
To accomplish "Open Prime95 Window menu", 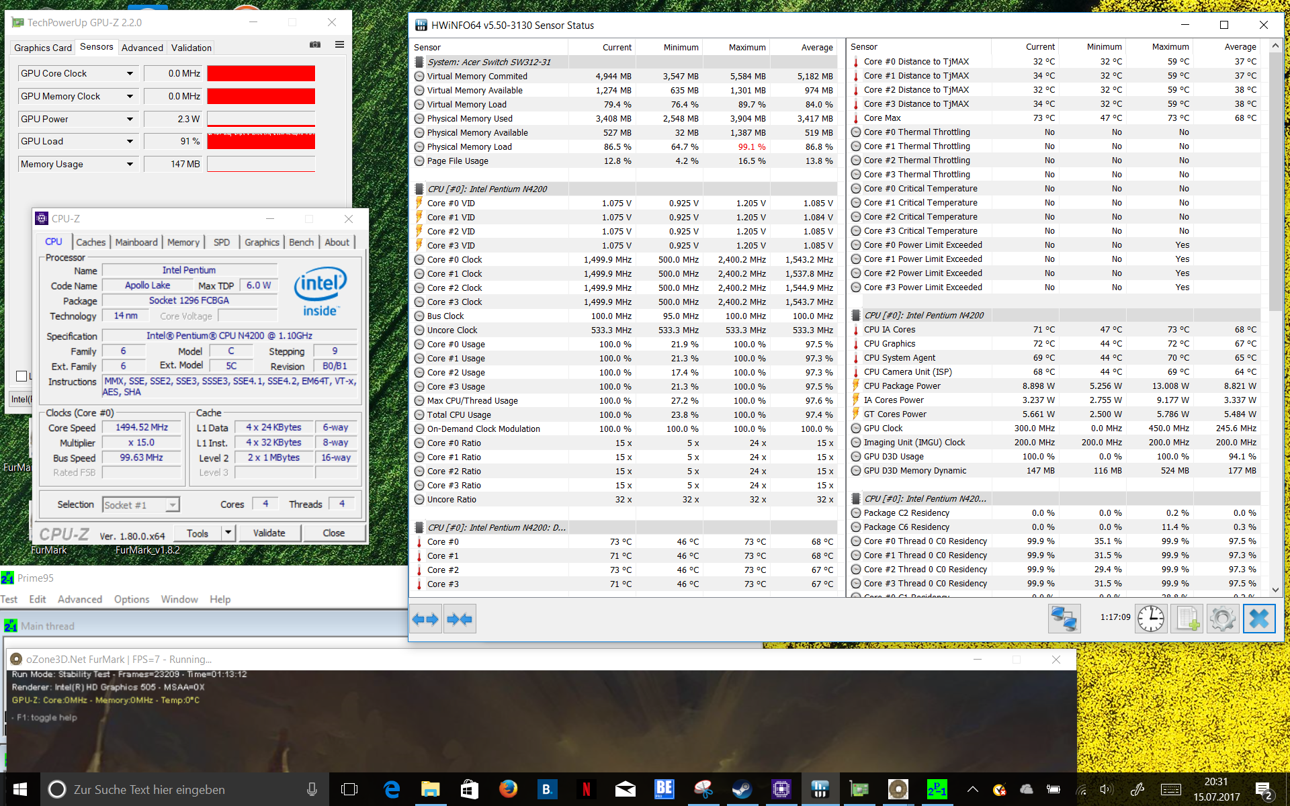I will point(179,599).
